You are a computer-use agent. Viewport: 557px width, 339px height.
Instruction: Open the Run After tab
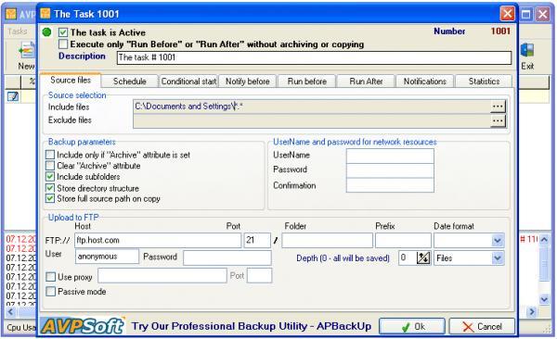pos(366,82)
